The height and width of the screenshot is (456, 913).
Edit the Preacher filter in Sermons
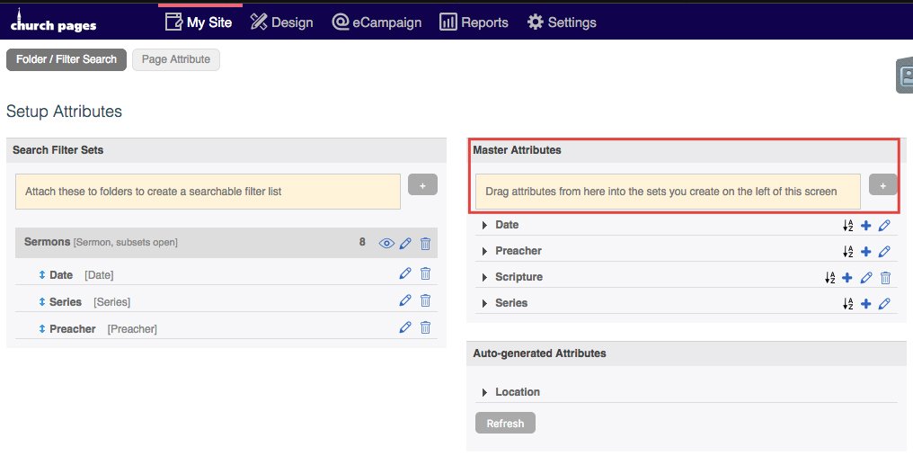pos(406,327)
